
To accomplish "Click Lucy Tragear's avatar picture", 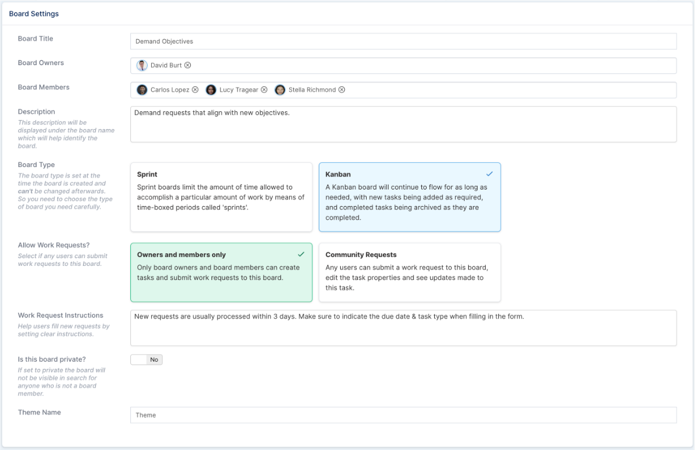I will pyautogui.click(x=211, y=90).
